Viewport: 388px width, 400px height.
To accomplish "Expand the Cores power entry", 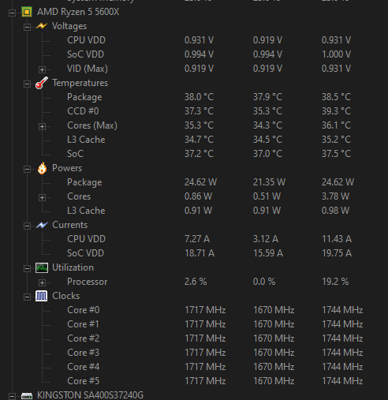I will tap(42, 197).
